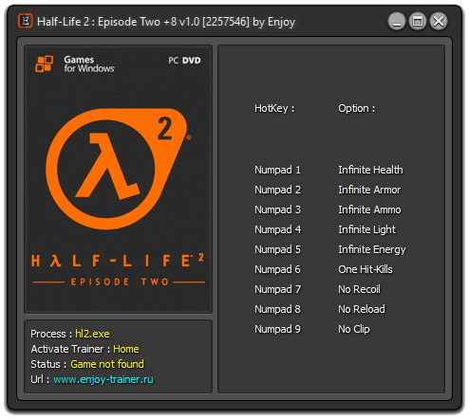This screenshot has height=419, width=469.
Task: Click the Infinite Energy option
Action: 372,249
